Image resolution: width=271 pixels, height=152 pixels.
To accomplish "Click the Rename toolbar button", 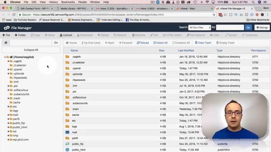I will tap(138, 35).
